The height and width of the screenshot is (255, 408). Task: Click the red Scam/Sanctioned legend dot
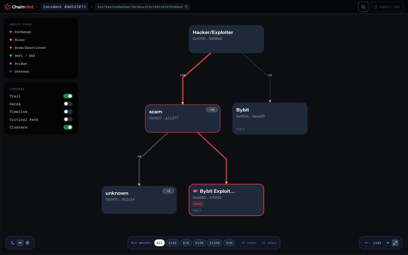[x=11, y=48]
